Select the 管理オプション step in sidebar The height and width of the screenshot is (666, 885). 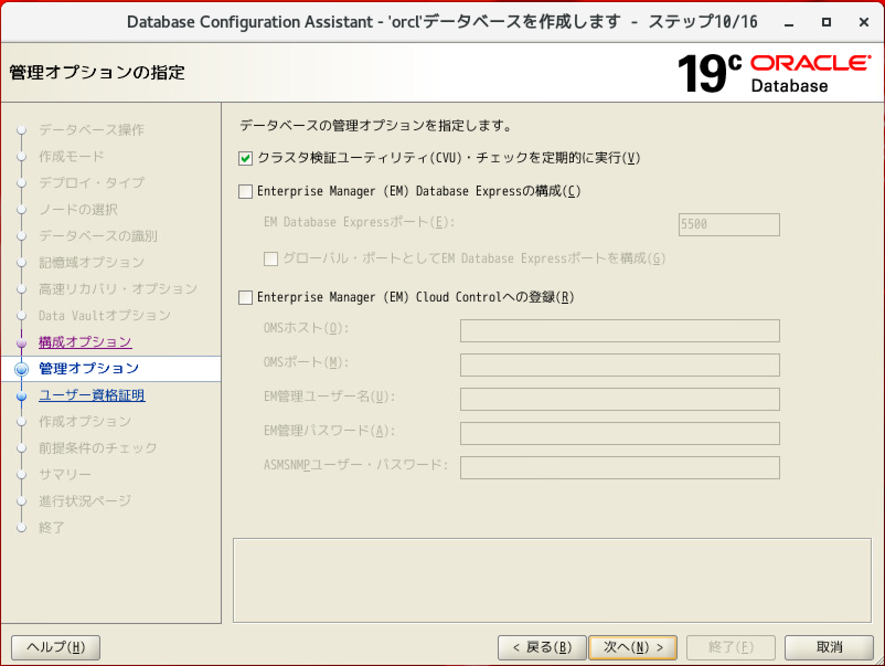[x=89, y=368]
